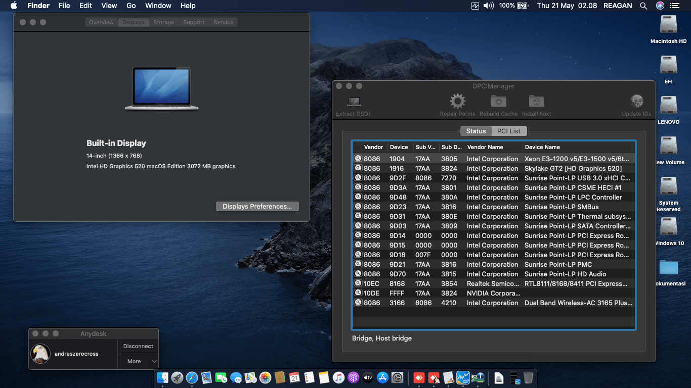
Task: Click Disconnect in the Anydesk window
Action: [138, 346]
